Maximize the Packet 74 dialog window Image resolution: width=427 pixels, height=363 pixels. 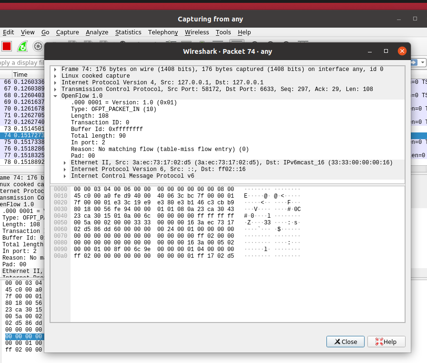386,51
